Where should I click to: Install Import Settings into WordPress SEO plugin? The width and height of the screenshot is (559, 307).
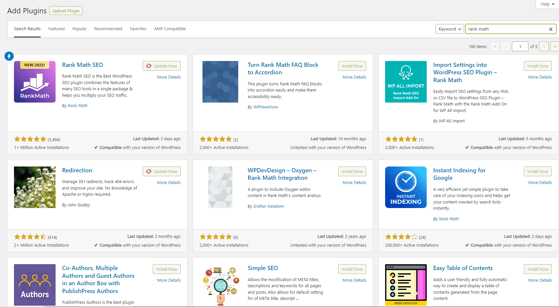[x=538, y=66]
